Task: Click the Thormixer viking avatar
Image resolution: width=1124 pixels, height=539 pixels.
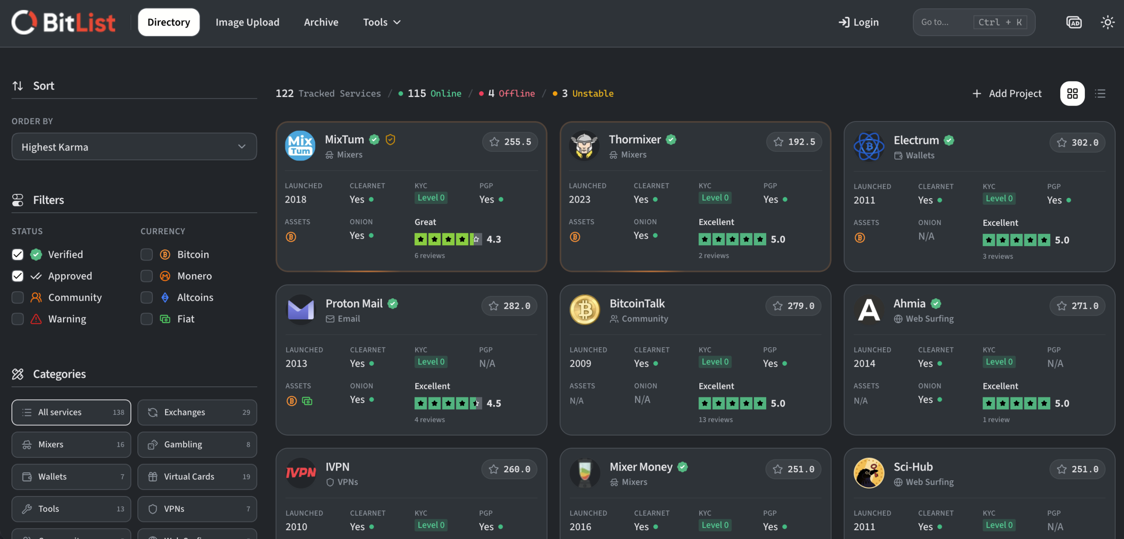Action: point(584,146)
